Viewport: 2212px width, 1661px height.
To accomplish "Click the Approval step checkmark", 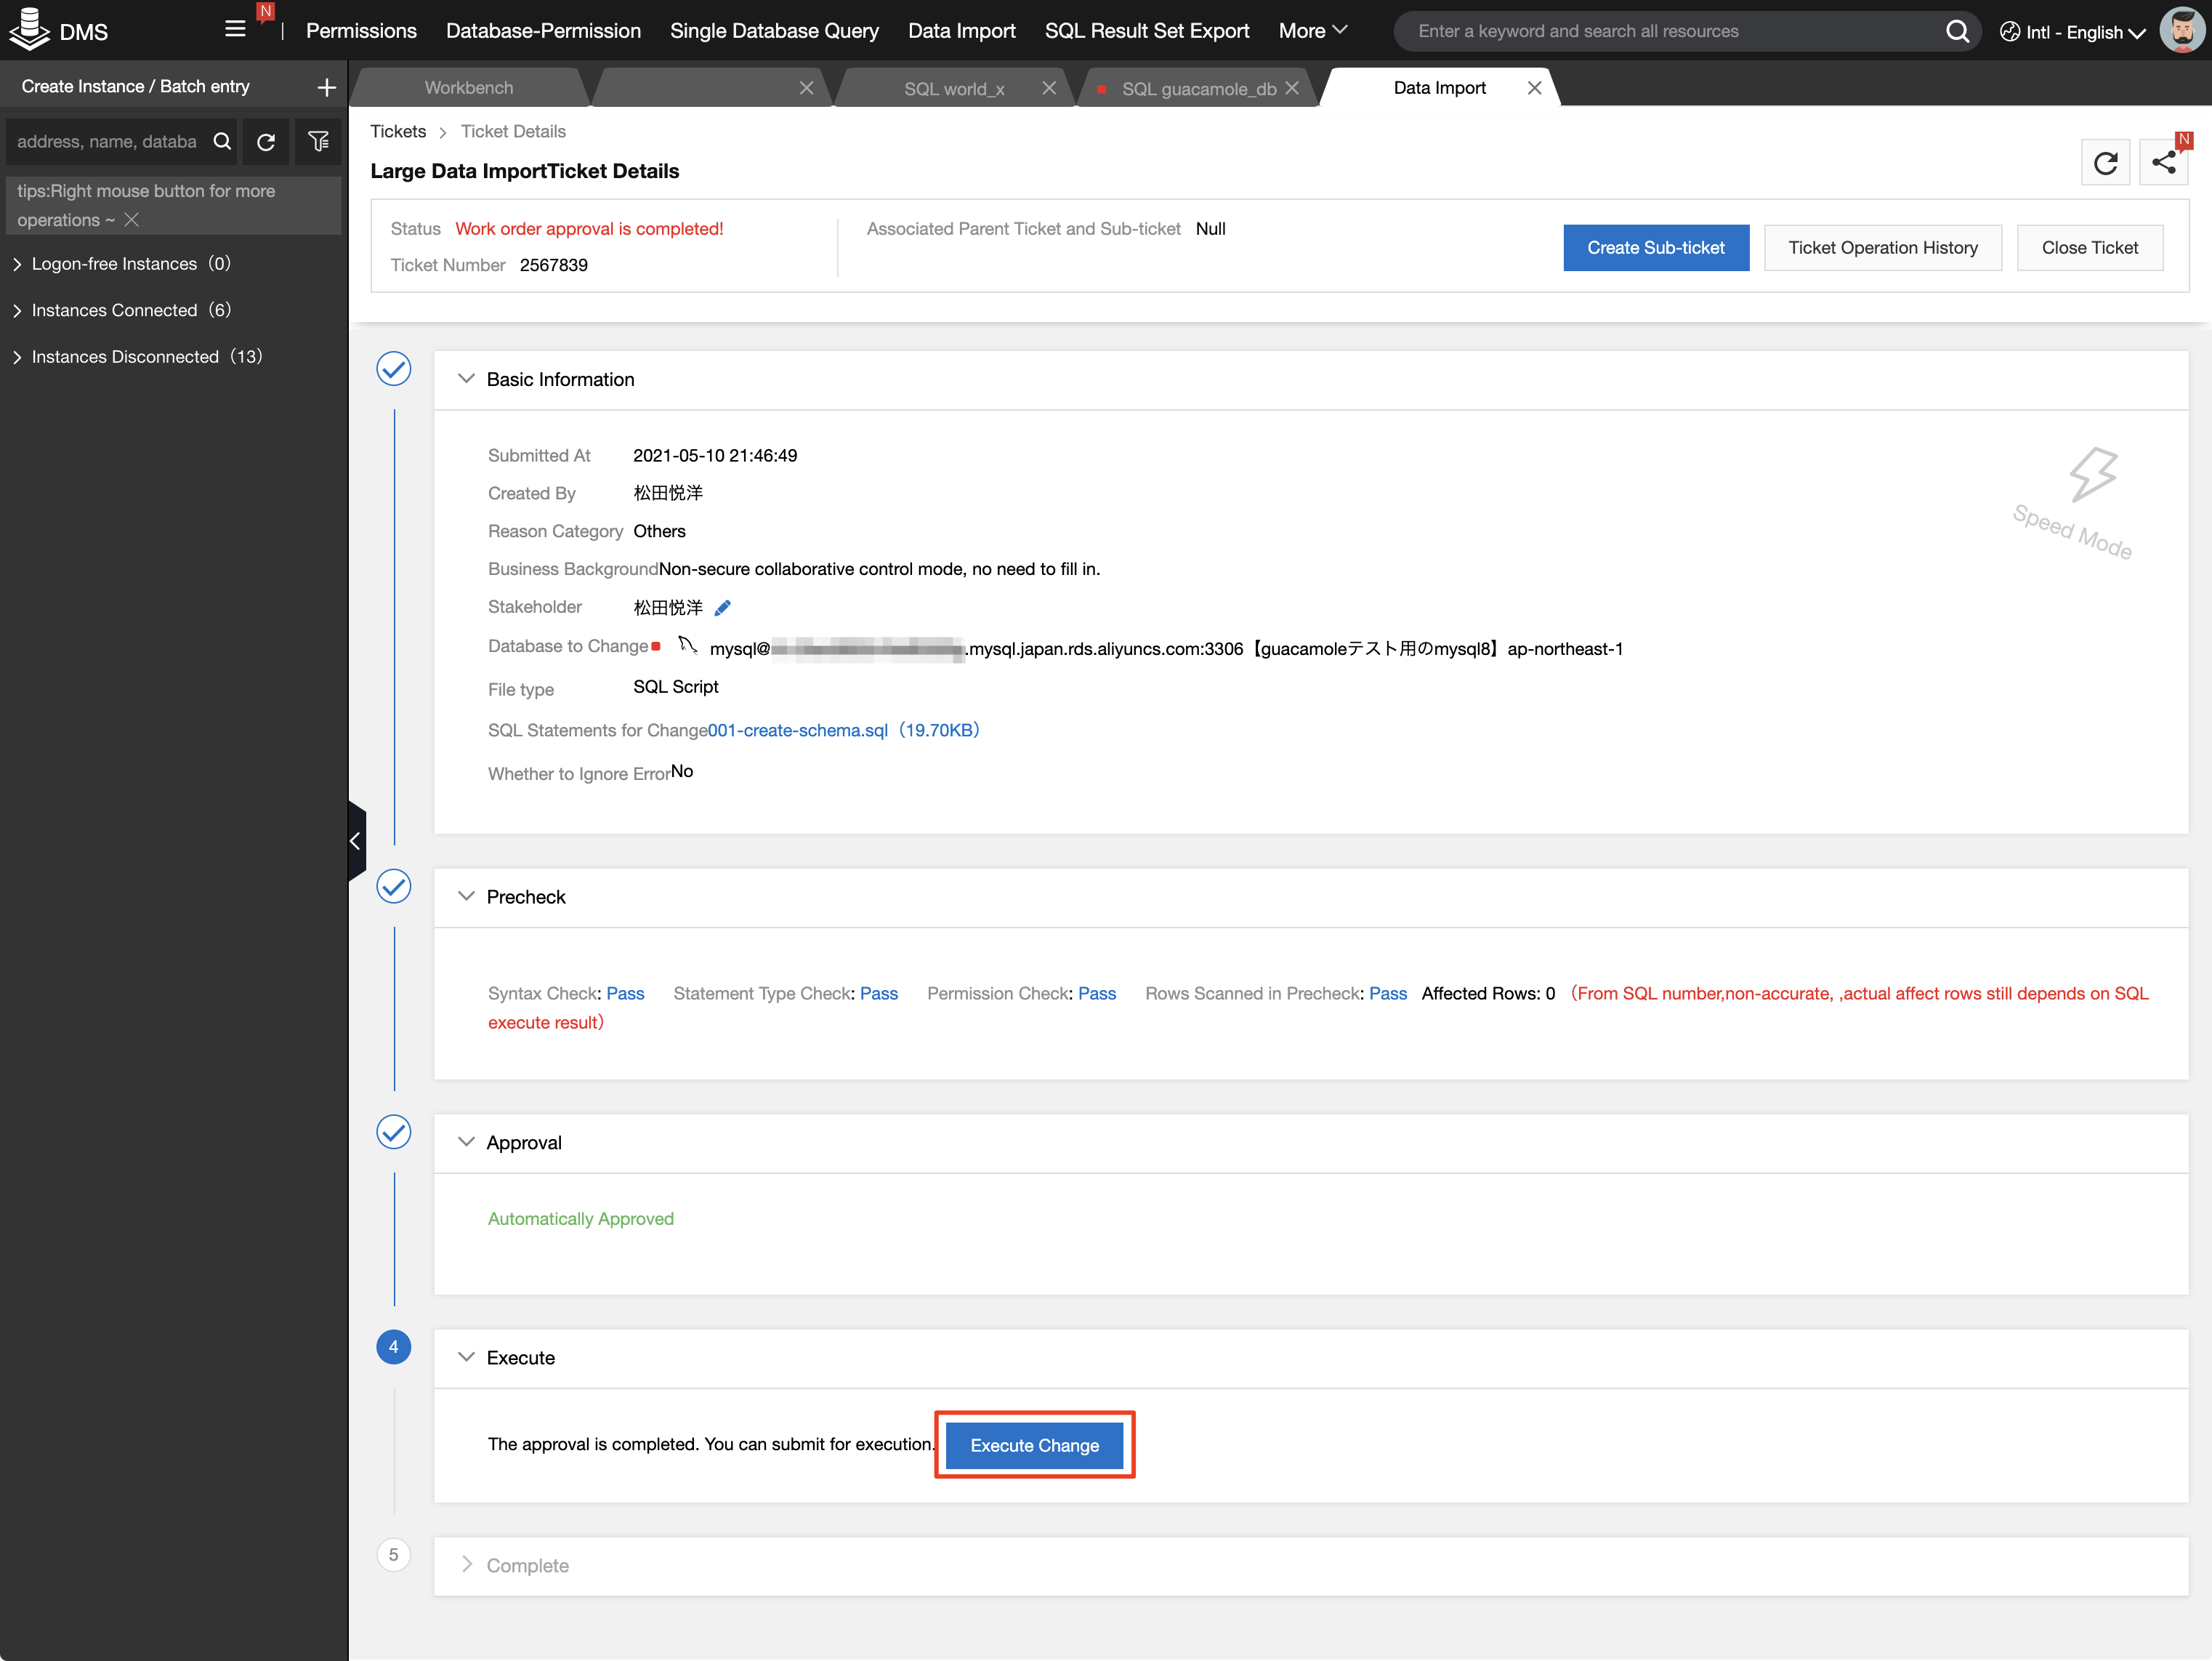I will pos(394,1133).
